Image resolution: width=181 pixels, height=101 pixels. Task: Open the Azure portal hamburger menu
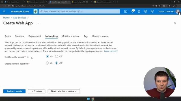(4, 12)
